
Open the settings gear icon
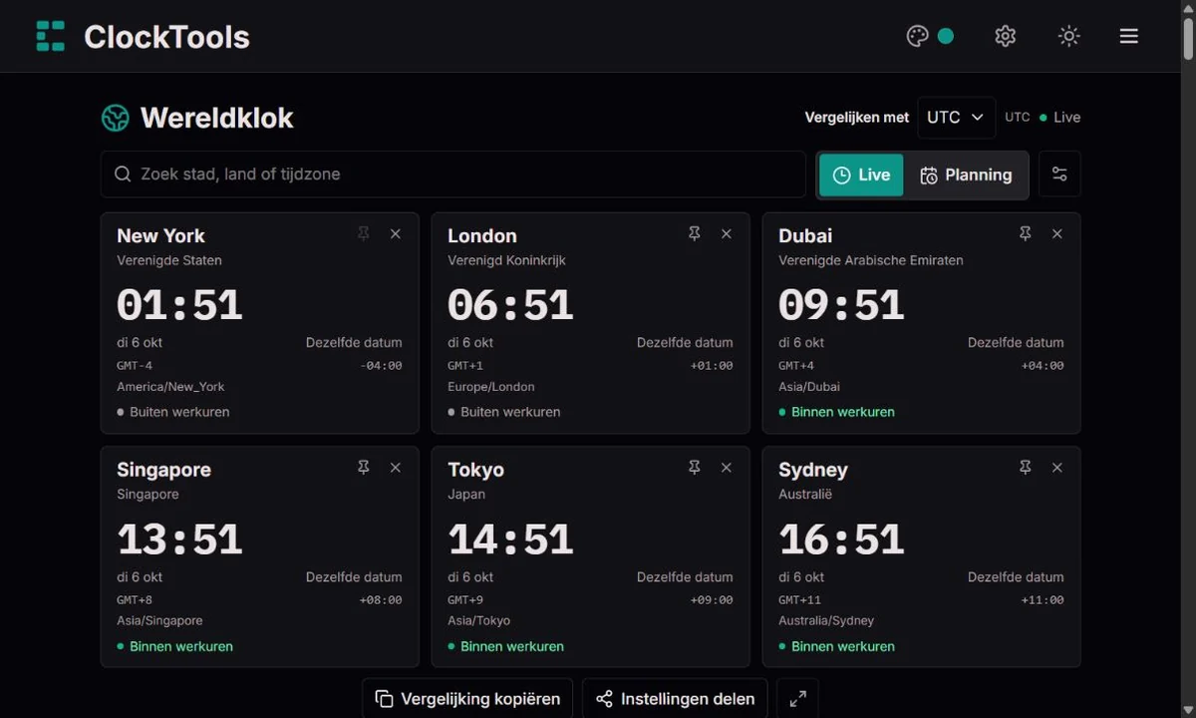[1005, 36]
